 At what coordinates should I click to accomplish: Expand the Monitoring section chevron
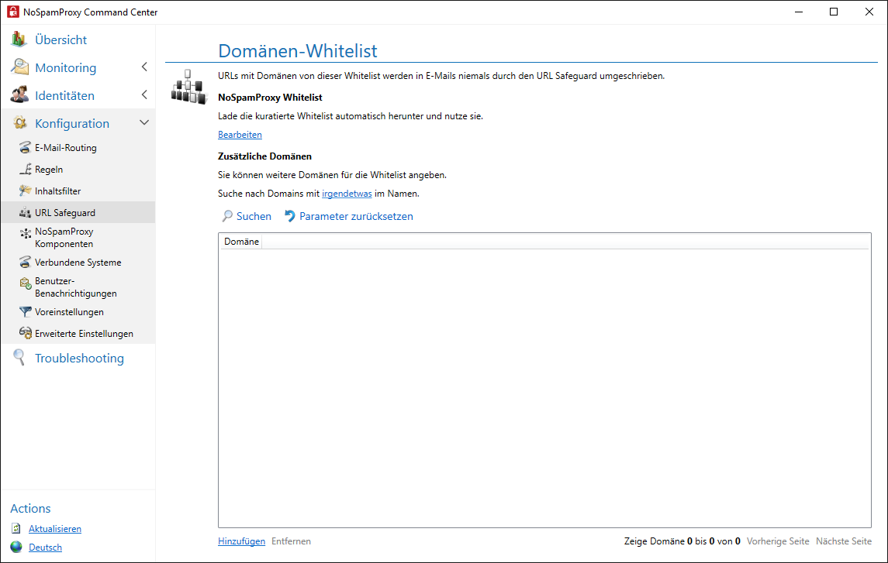coord(144,67)
